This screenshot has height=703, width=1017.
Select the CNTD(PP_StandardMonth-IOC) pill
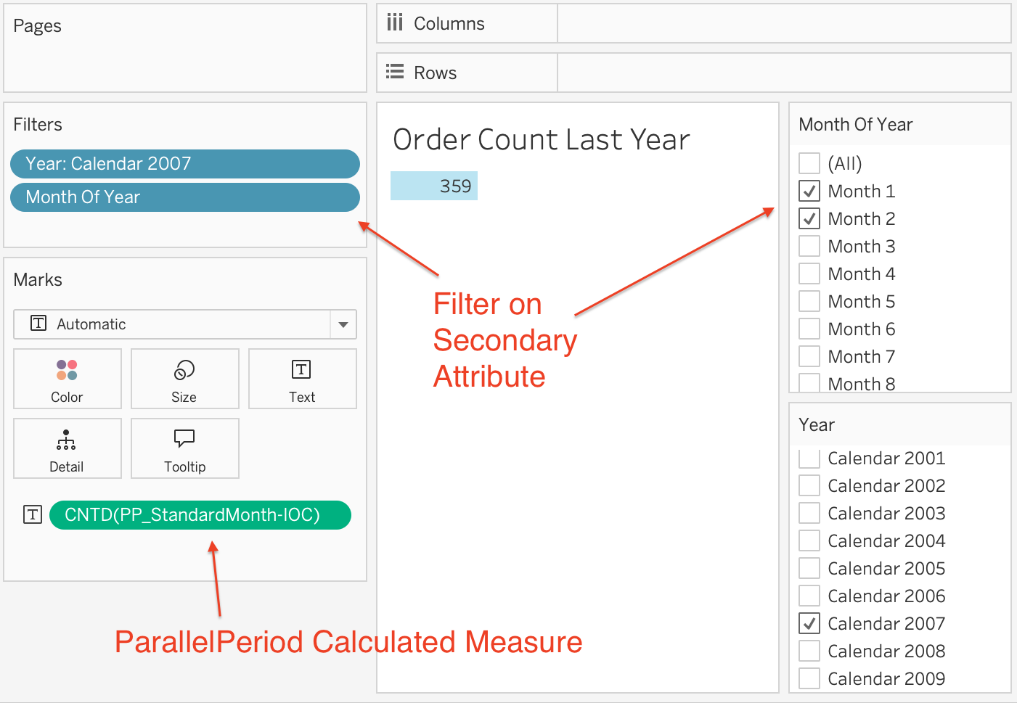tap(200, 515)
